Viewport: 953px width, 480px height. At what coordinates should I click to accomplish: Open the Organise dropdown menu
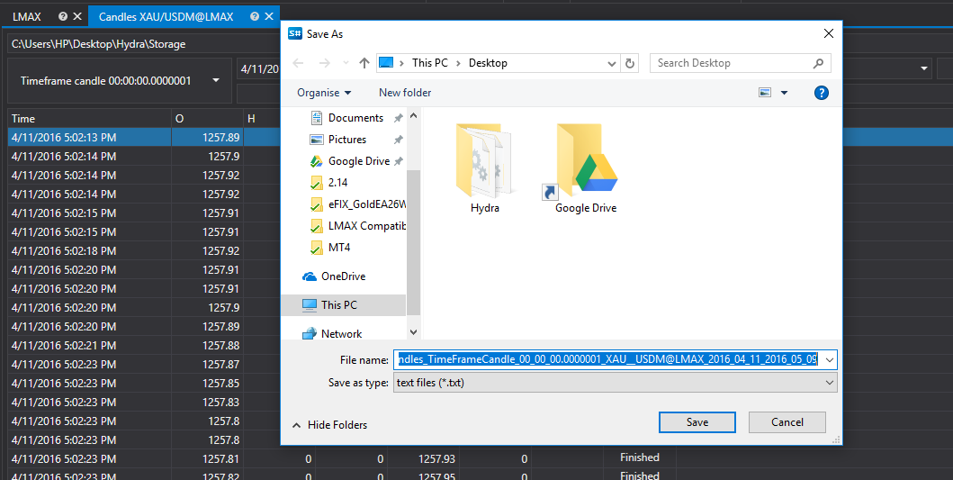pos(324,93)
